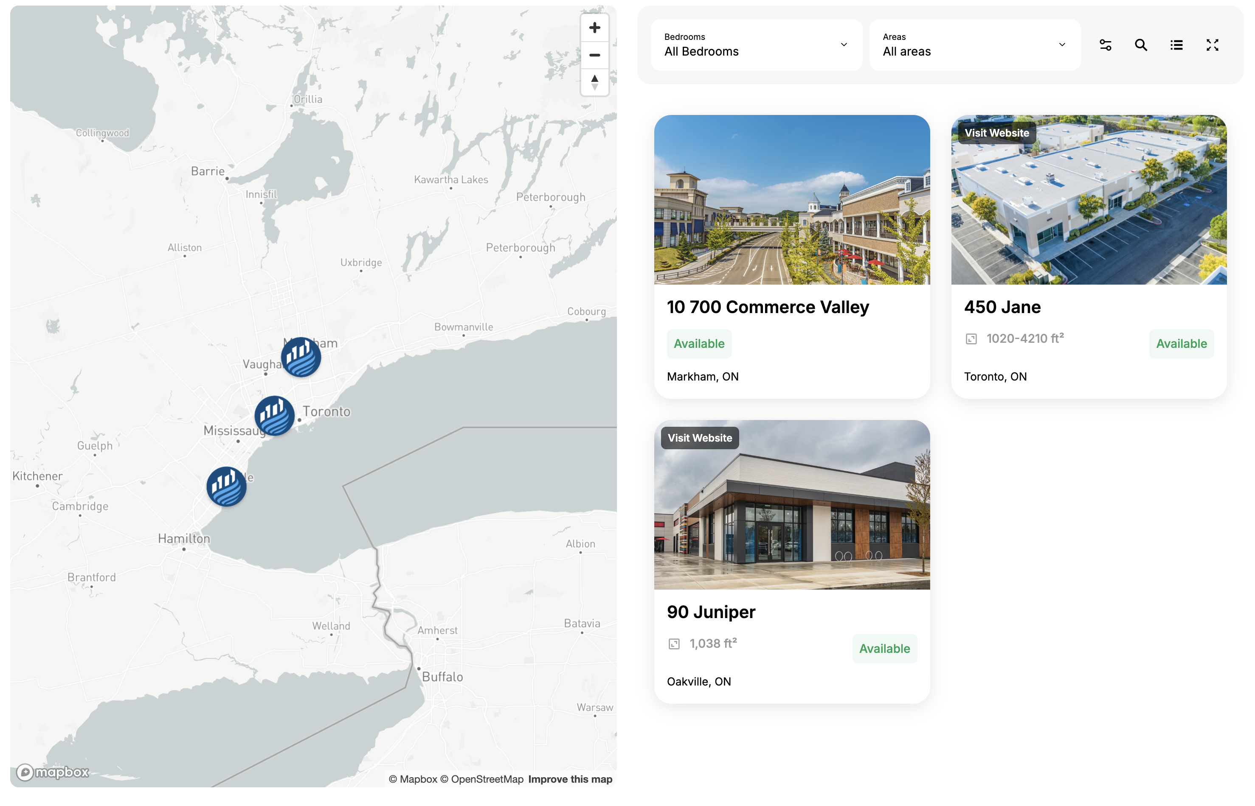Click the Bedrooms dropdown chevron
The height and width of the screenshot is (806, 1255).
click(x=844, y=45)
